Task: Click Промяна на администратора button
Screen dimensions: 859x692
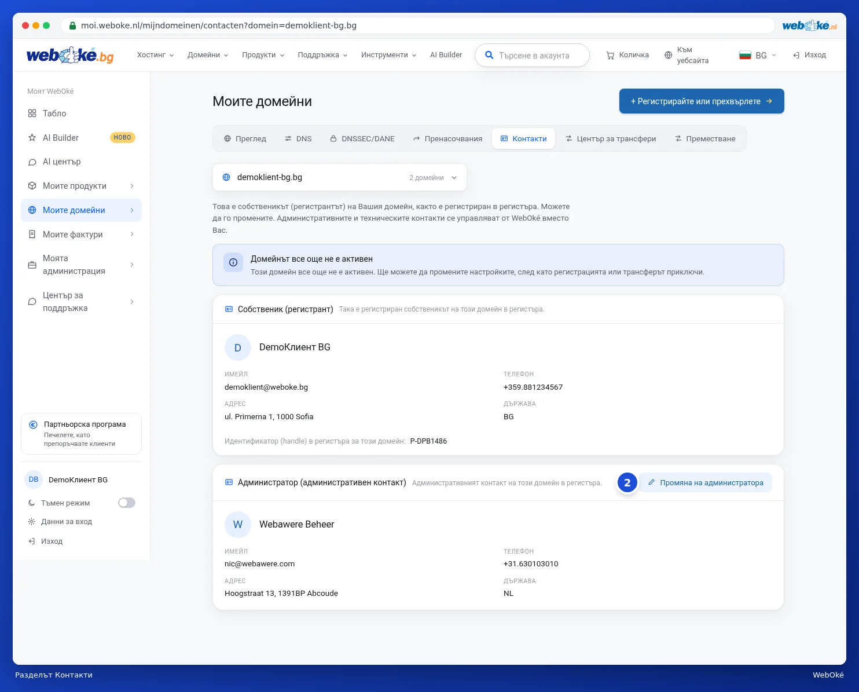Action: (x=706, y=482)
